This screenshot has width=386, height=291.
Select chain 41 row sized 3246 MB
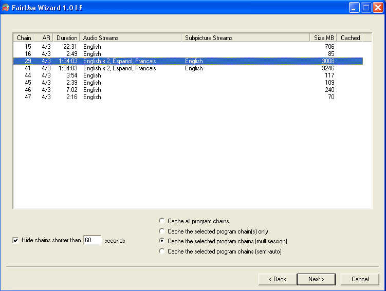188,68
